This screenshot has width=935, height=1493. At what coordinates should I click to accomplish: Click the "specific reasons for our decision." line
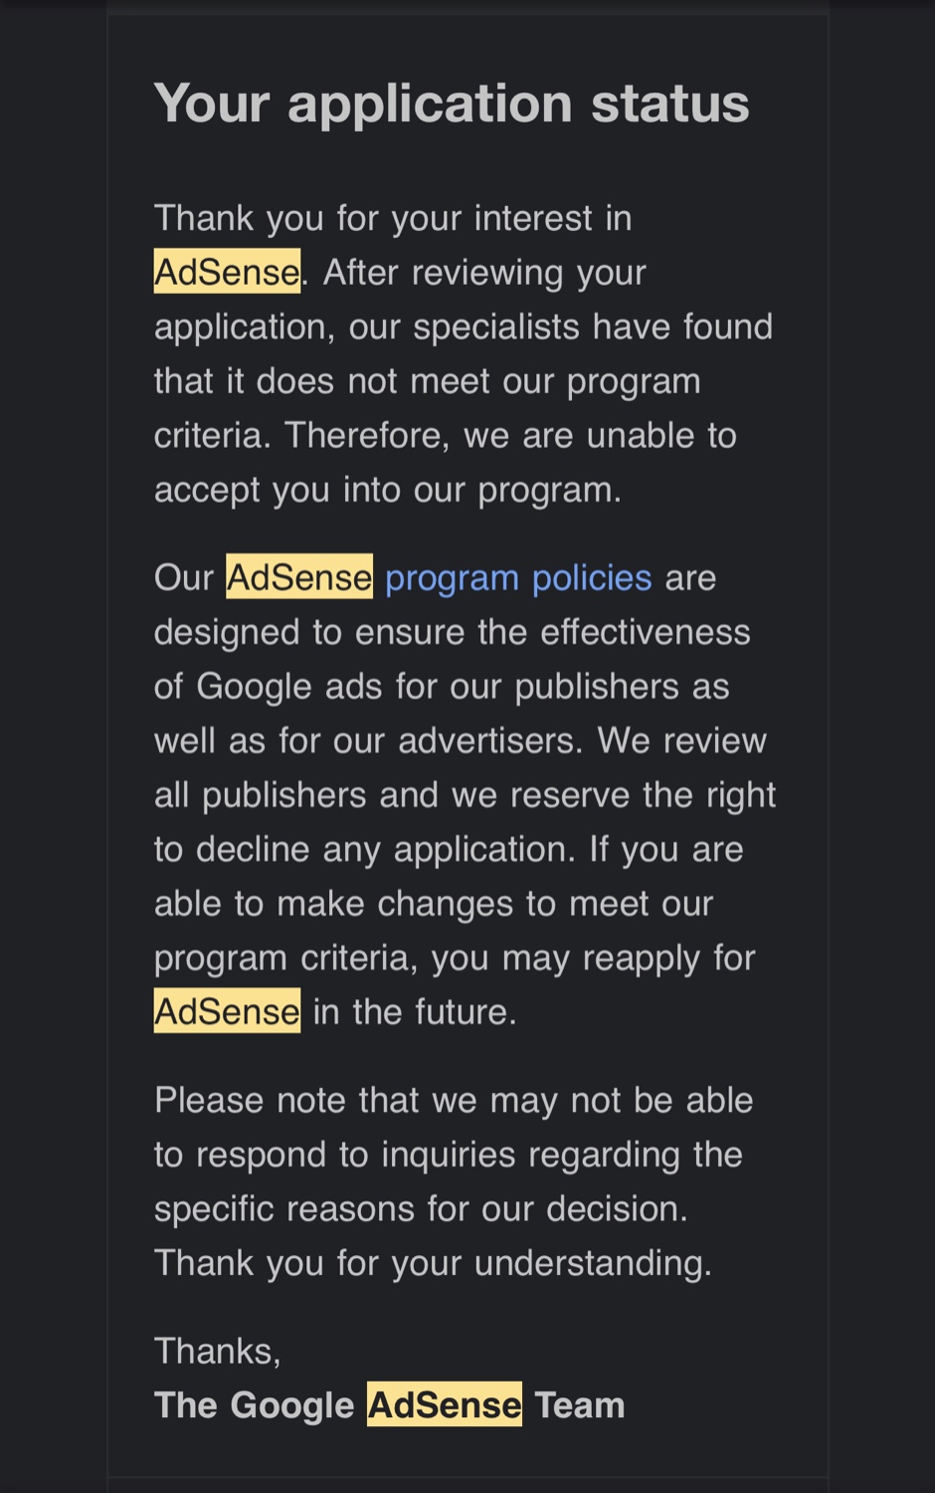[x=422, y=1208]
